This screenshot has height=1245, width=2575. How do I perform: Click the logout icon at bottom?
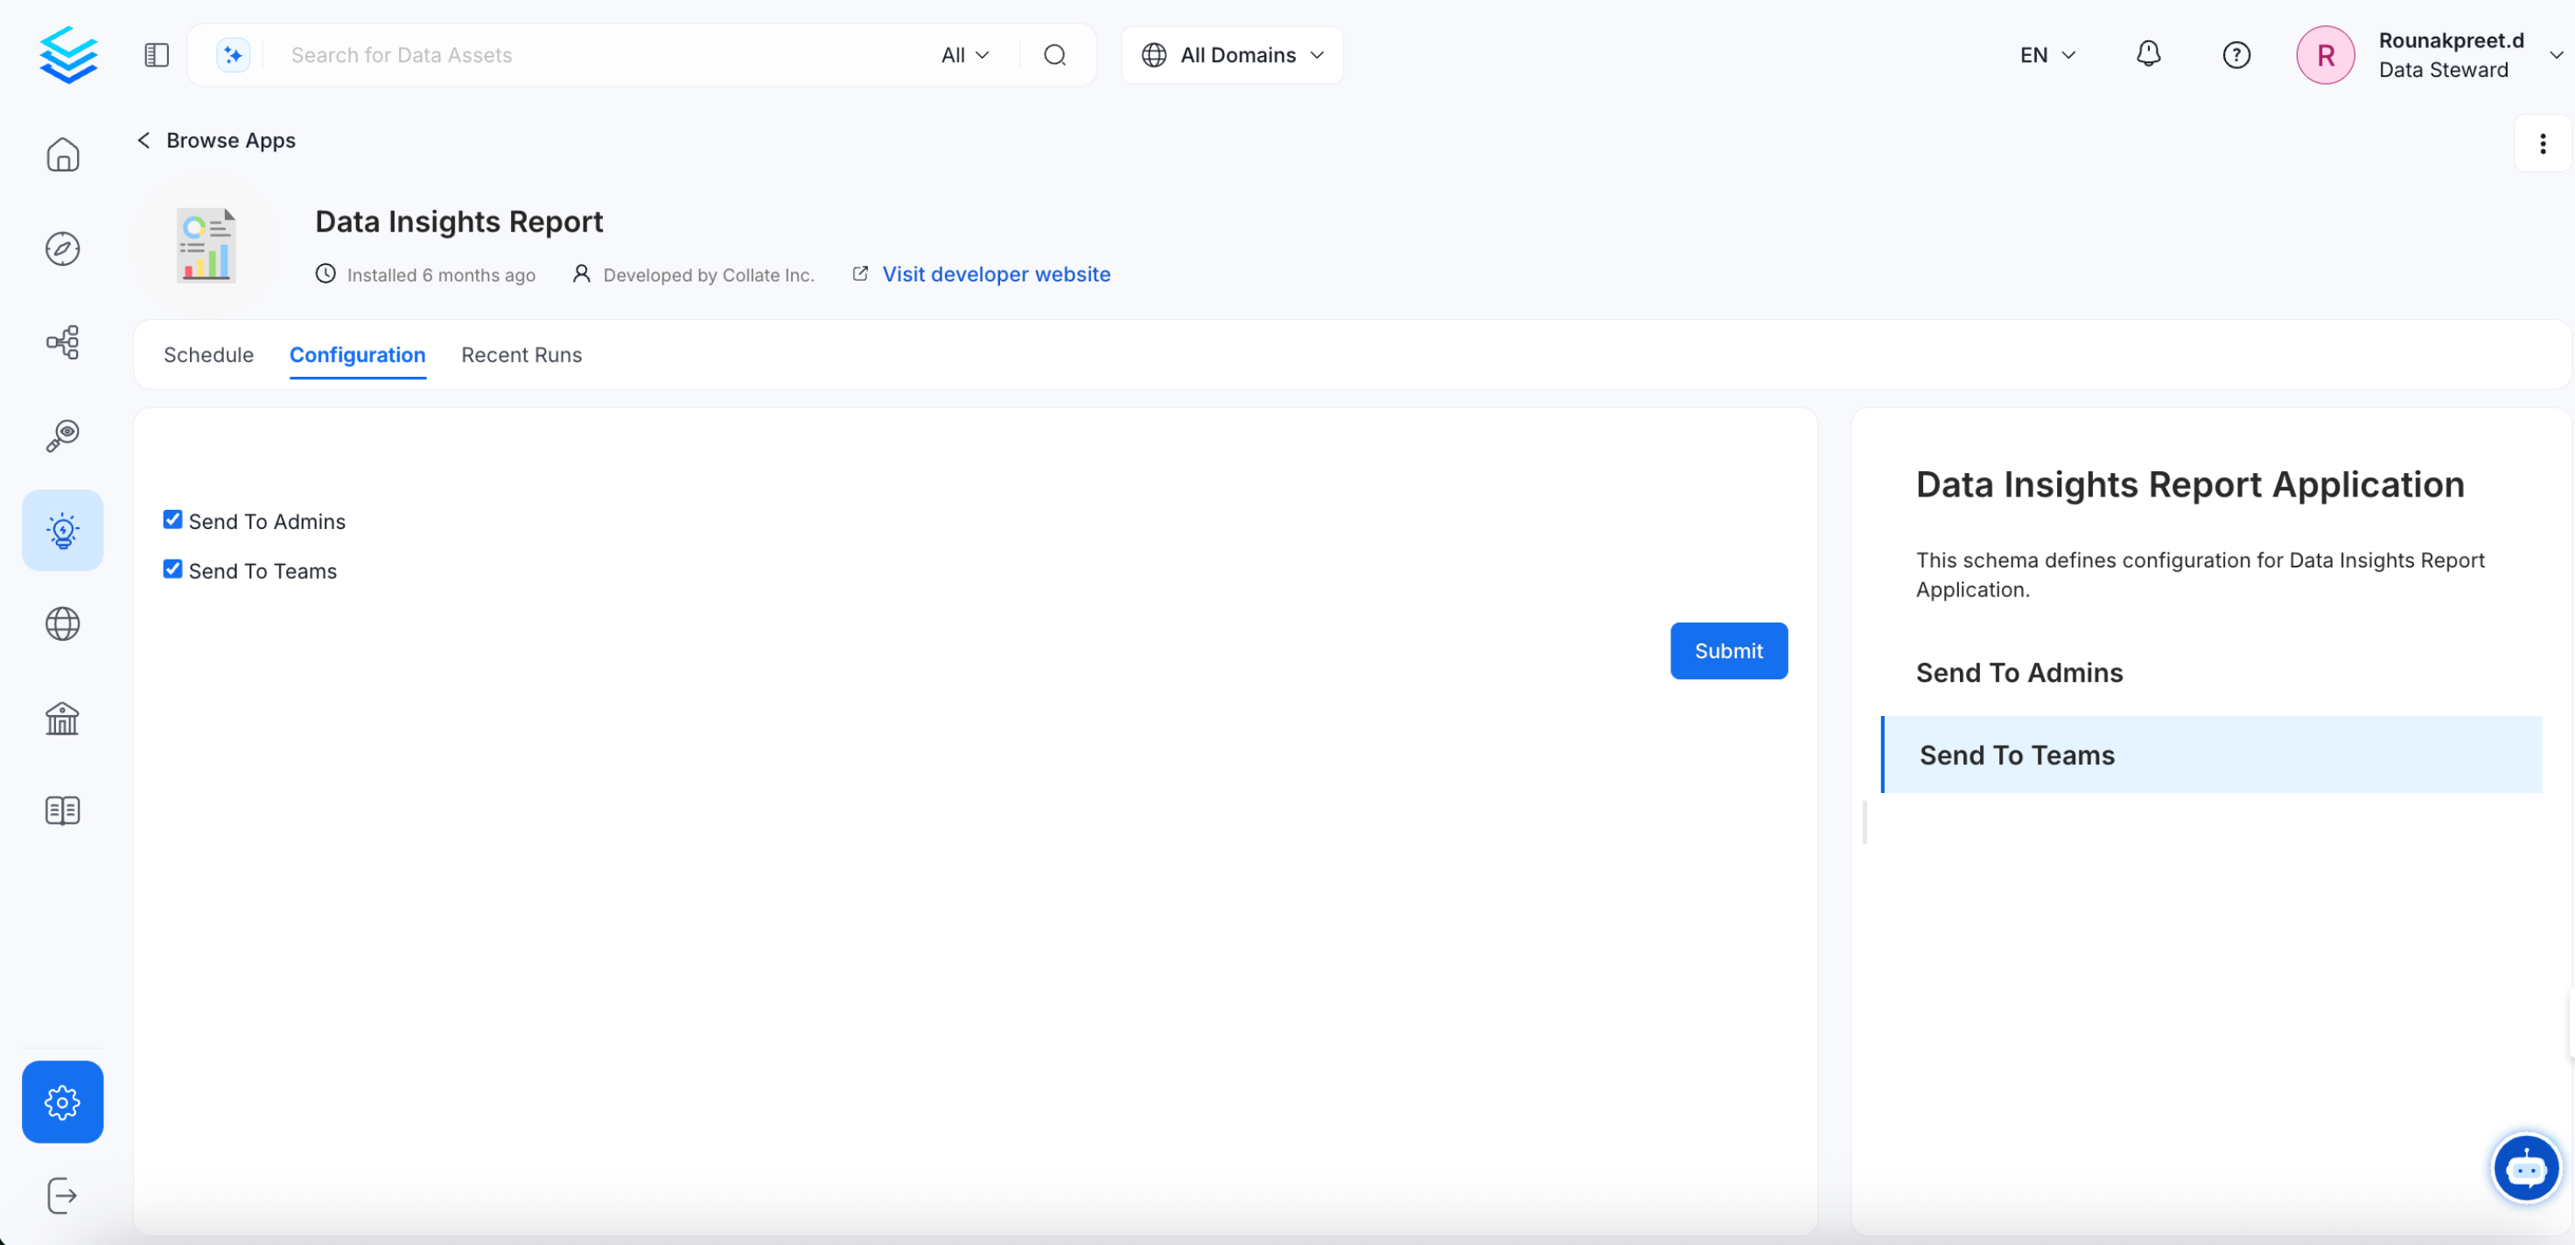(x=62, y=1196)
